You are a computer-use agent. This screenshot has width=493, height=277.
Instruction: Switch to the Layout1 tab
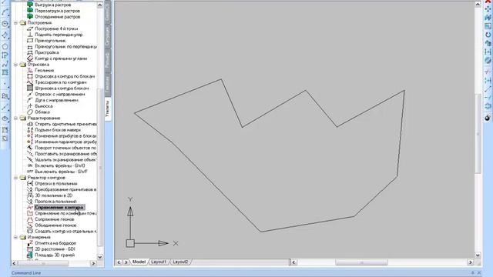pyautogui.click(x=159, y=262)
